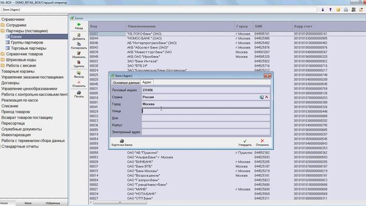Select row ОАО "ОТП Банк"
Image resolution: width=366 pixels, height=206 pixels.
[x=227, y=199]
